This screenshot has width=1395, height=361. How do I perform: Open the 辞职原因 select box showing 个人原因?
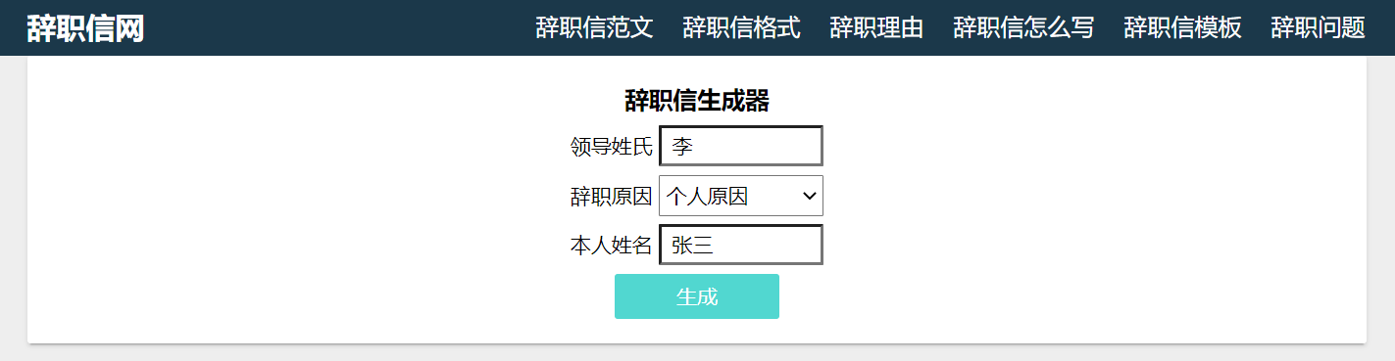coord(741,196)
